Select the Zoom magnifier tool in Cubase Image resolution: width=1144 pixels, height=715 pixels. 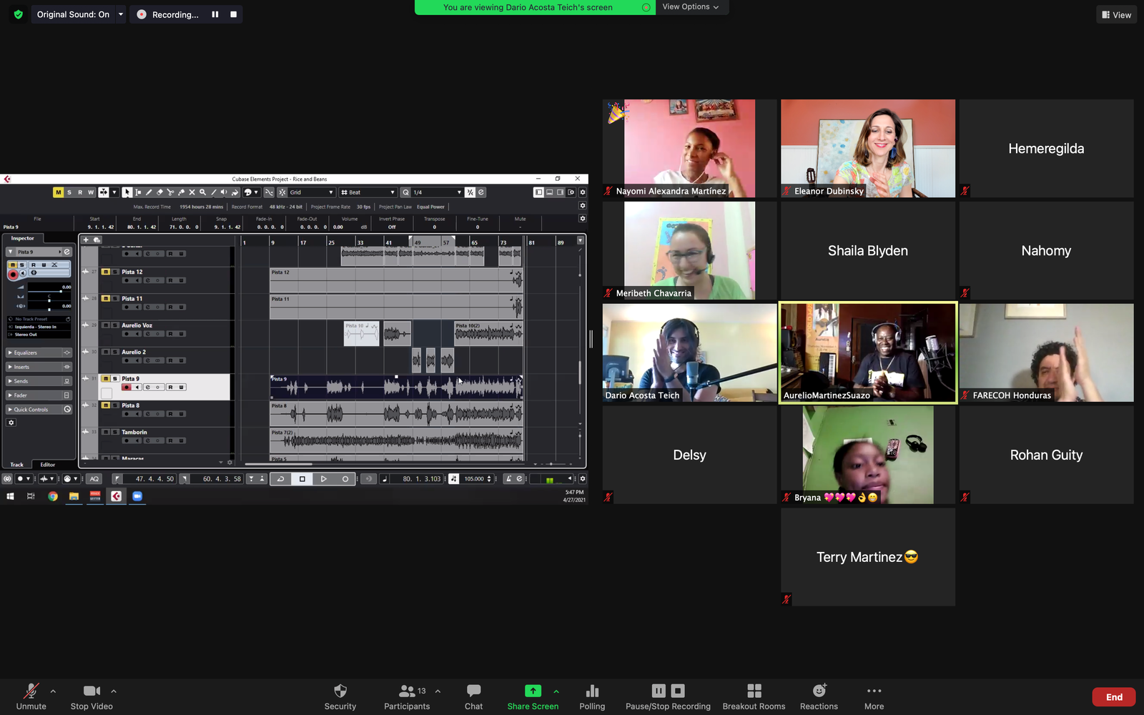pyautogui.click(x=202, y=192)
